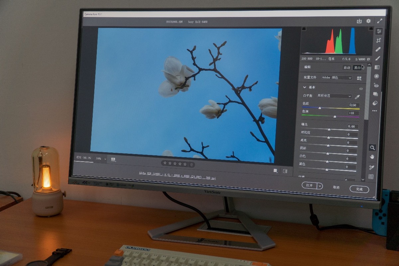
Task: Click the before/after view split icon
Action: coord(285,171)
